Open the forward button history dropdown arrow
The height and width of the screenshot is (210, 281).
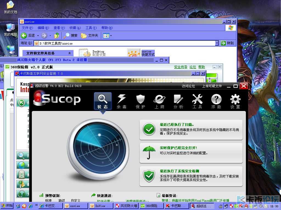(50, 36)
